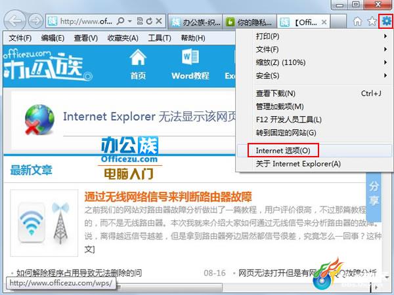Click the browser Forward arrow button

coord(35,21)
